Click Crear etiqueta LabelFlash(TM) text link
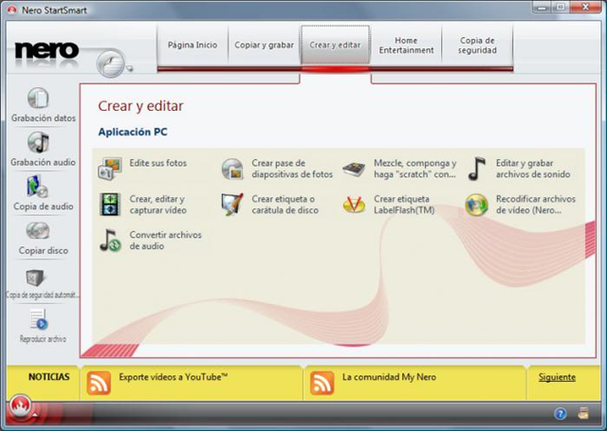The width and height of the screenshot is (607, 431). pos(404,205)
